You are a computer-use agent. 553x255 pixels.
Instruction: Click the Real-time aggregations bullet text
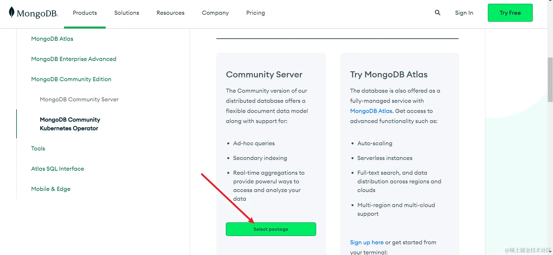269,186
